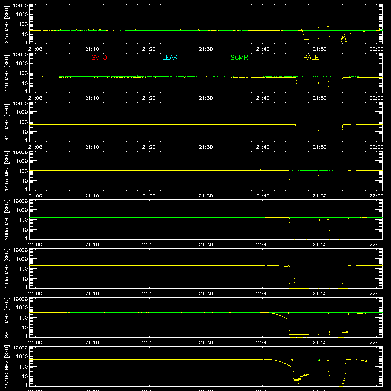Pick 21:50 on the 610 MHz time axis
This screenshot has width=391, height=391.
click(320, 147)
